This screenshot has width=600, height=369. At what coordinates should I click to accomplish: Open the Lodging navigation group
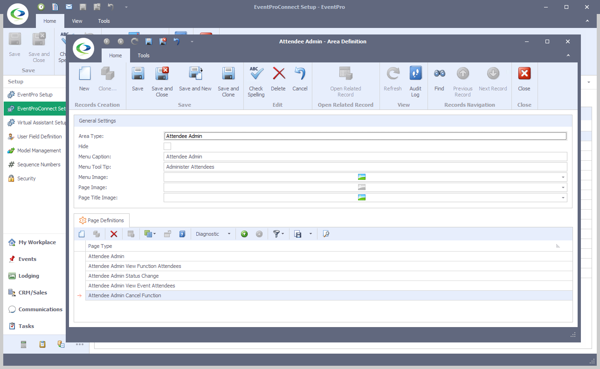35,276
